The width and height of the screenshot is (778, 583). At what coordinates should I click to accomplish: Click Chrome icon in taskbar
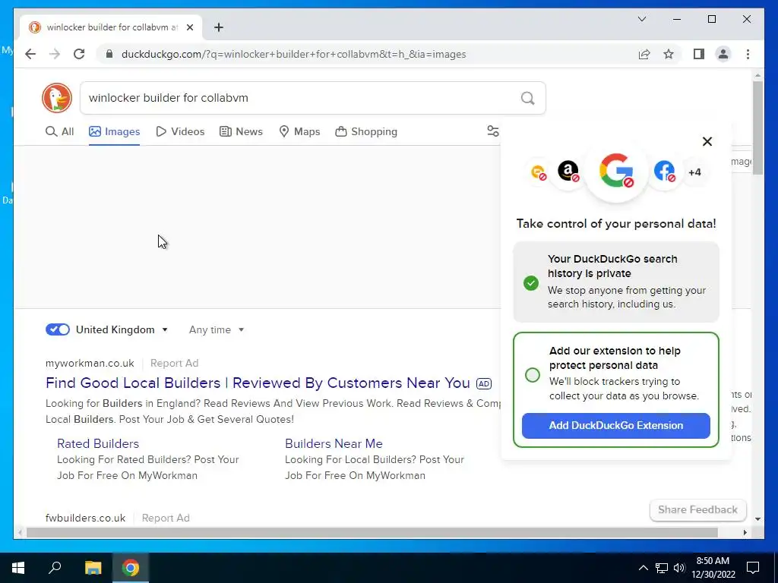click(x=131, y=568)
